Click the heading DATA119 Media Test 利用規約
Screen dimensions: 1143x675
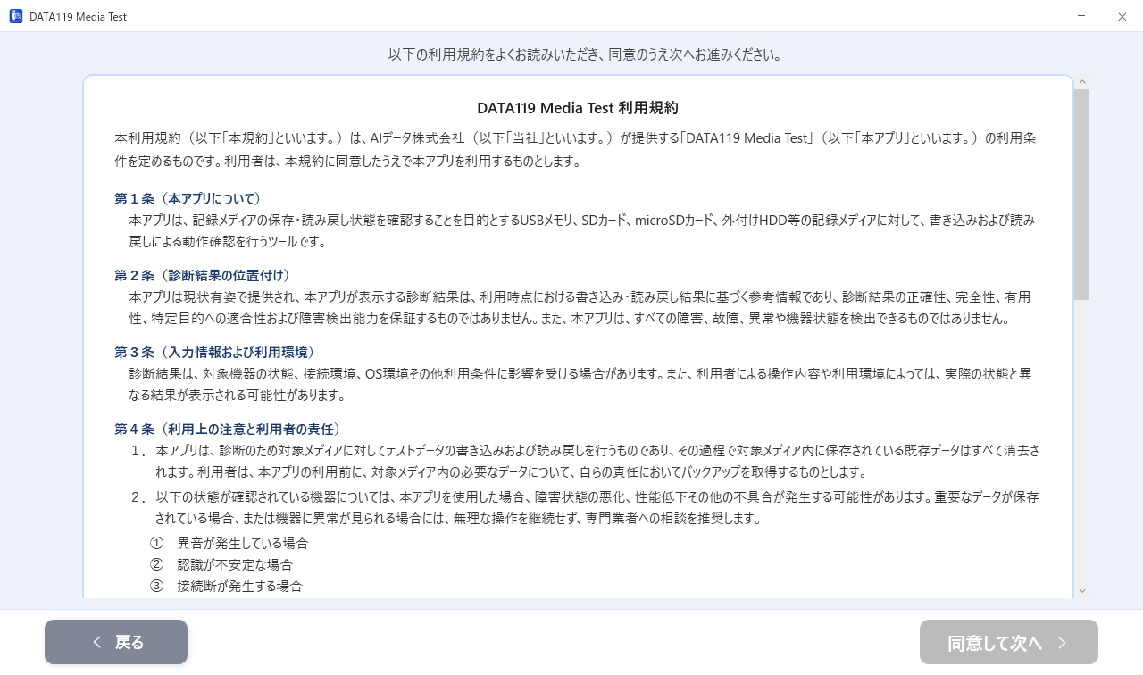tap(578, 108)
